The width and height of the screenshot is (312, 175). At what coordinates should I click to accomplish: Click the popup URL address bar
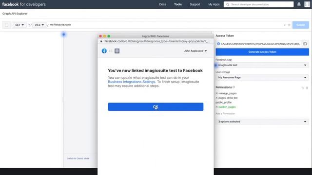pyautogui.click(x=157, y=41)
